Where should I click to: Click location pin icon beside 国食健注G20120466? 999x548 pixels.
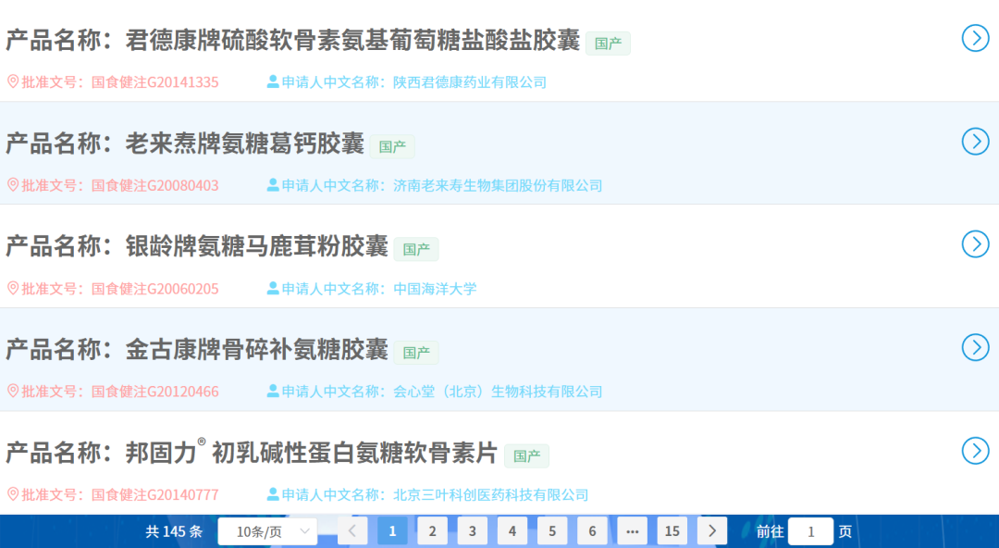click(x=13, y=391)
